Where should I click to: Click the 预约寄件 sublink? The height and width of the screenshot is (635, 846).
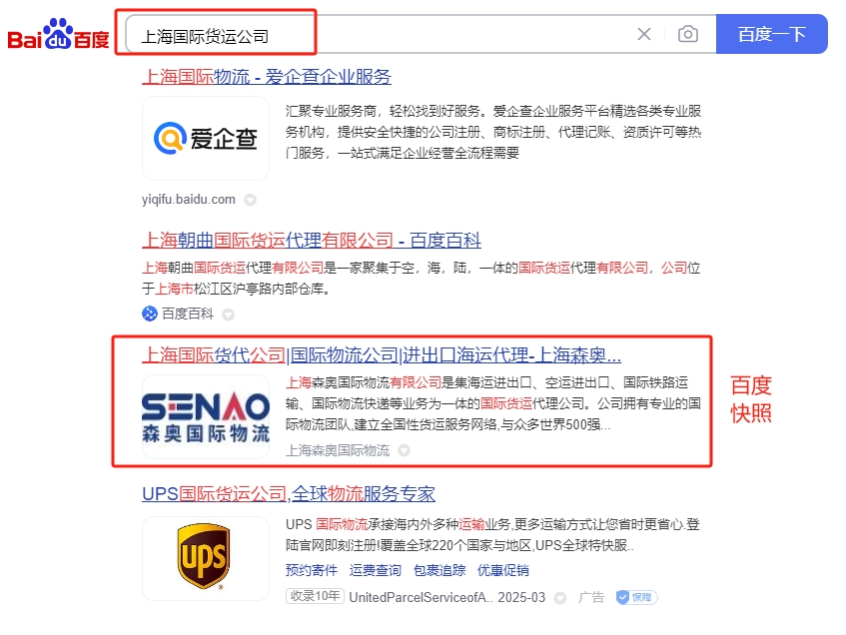(x=312, y=570)
